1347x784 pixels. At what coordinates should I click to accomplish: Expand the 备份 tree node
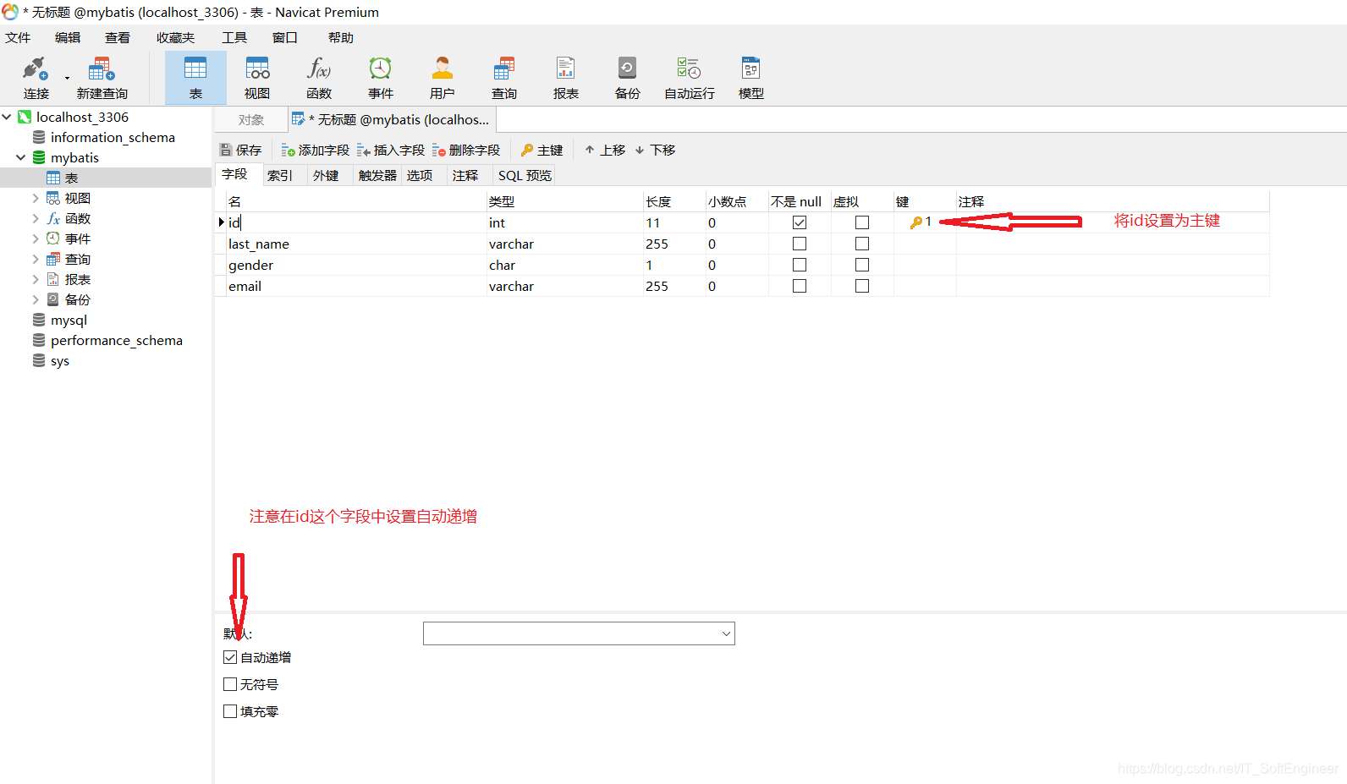click(35, 299)
